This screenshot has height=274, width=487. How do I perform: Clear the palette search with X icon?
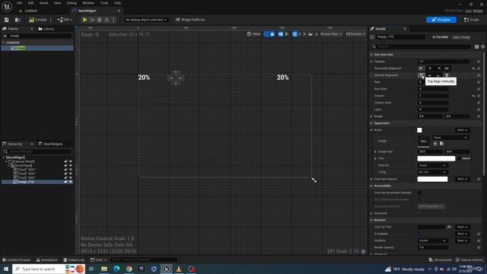tap(5, 36)
